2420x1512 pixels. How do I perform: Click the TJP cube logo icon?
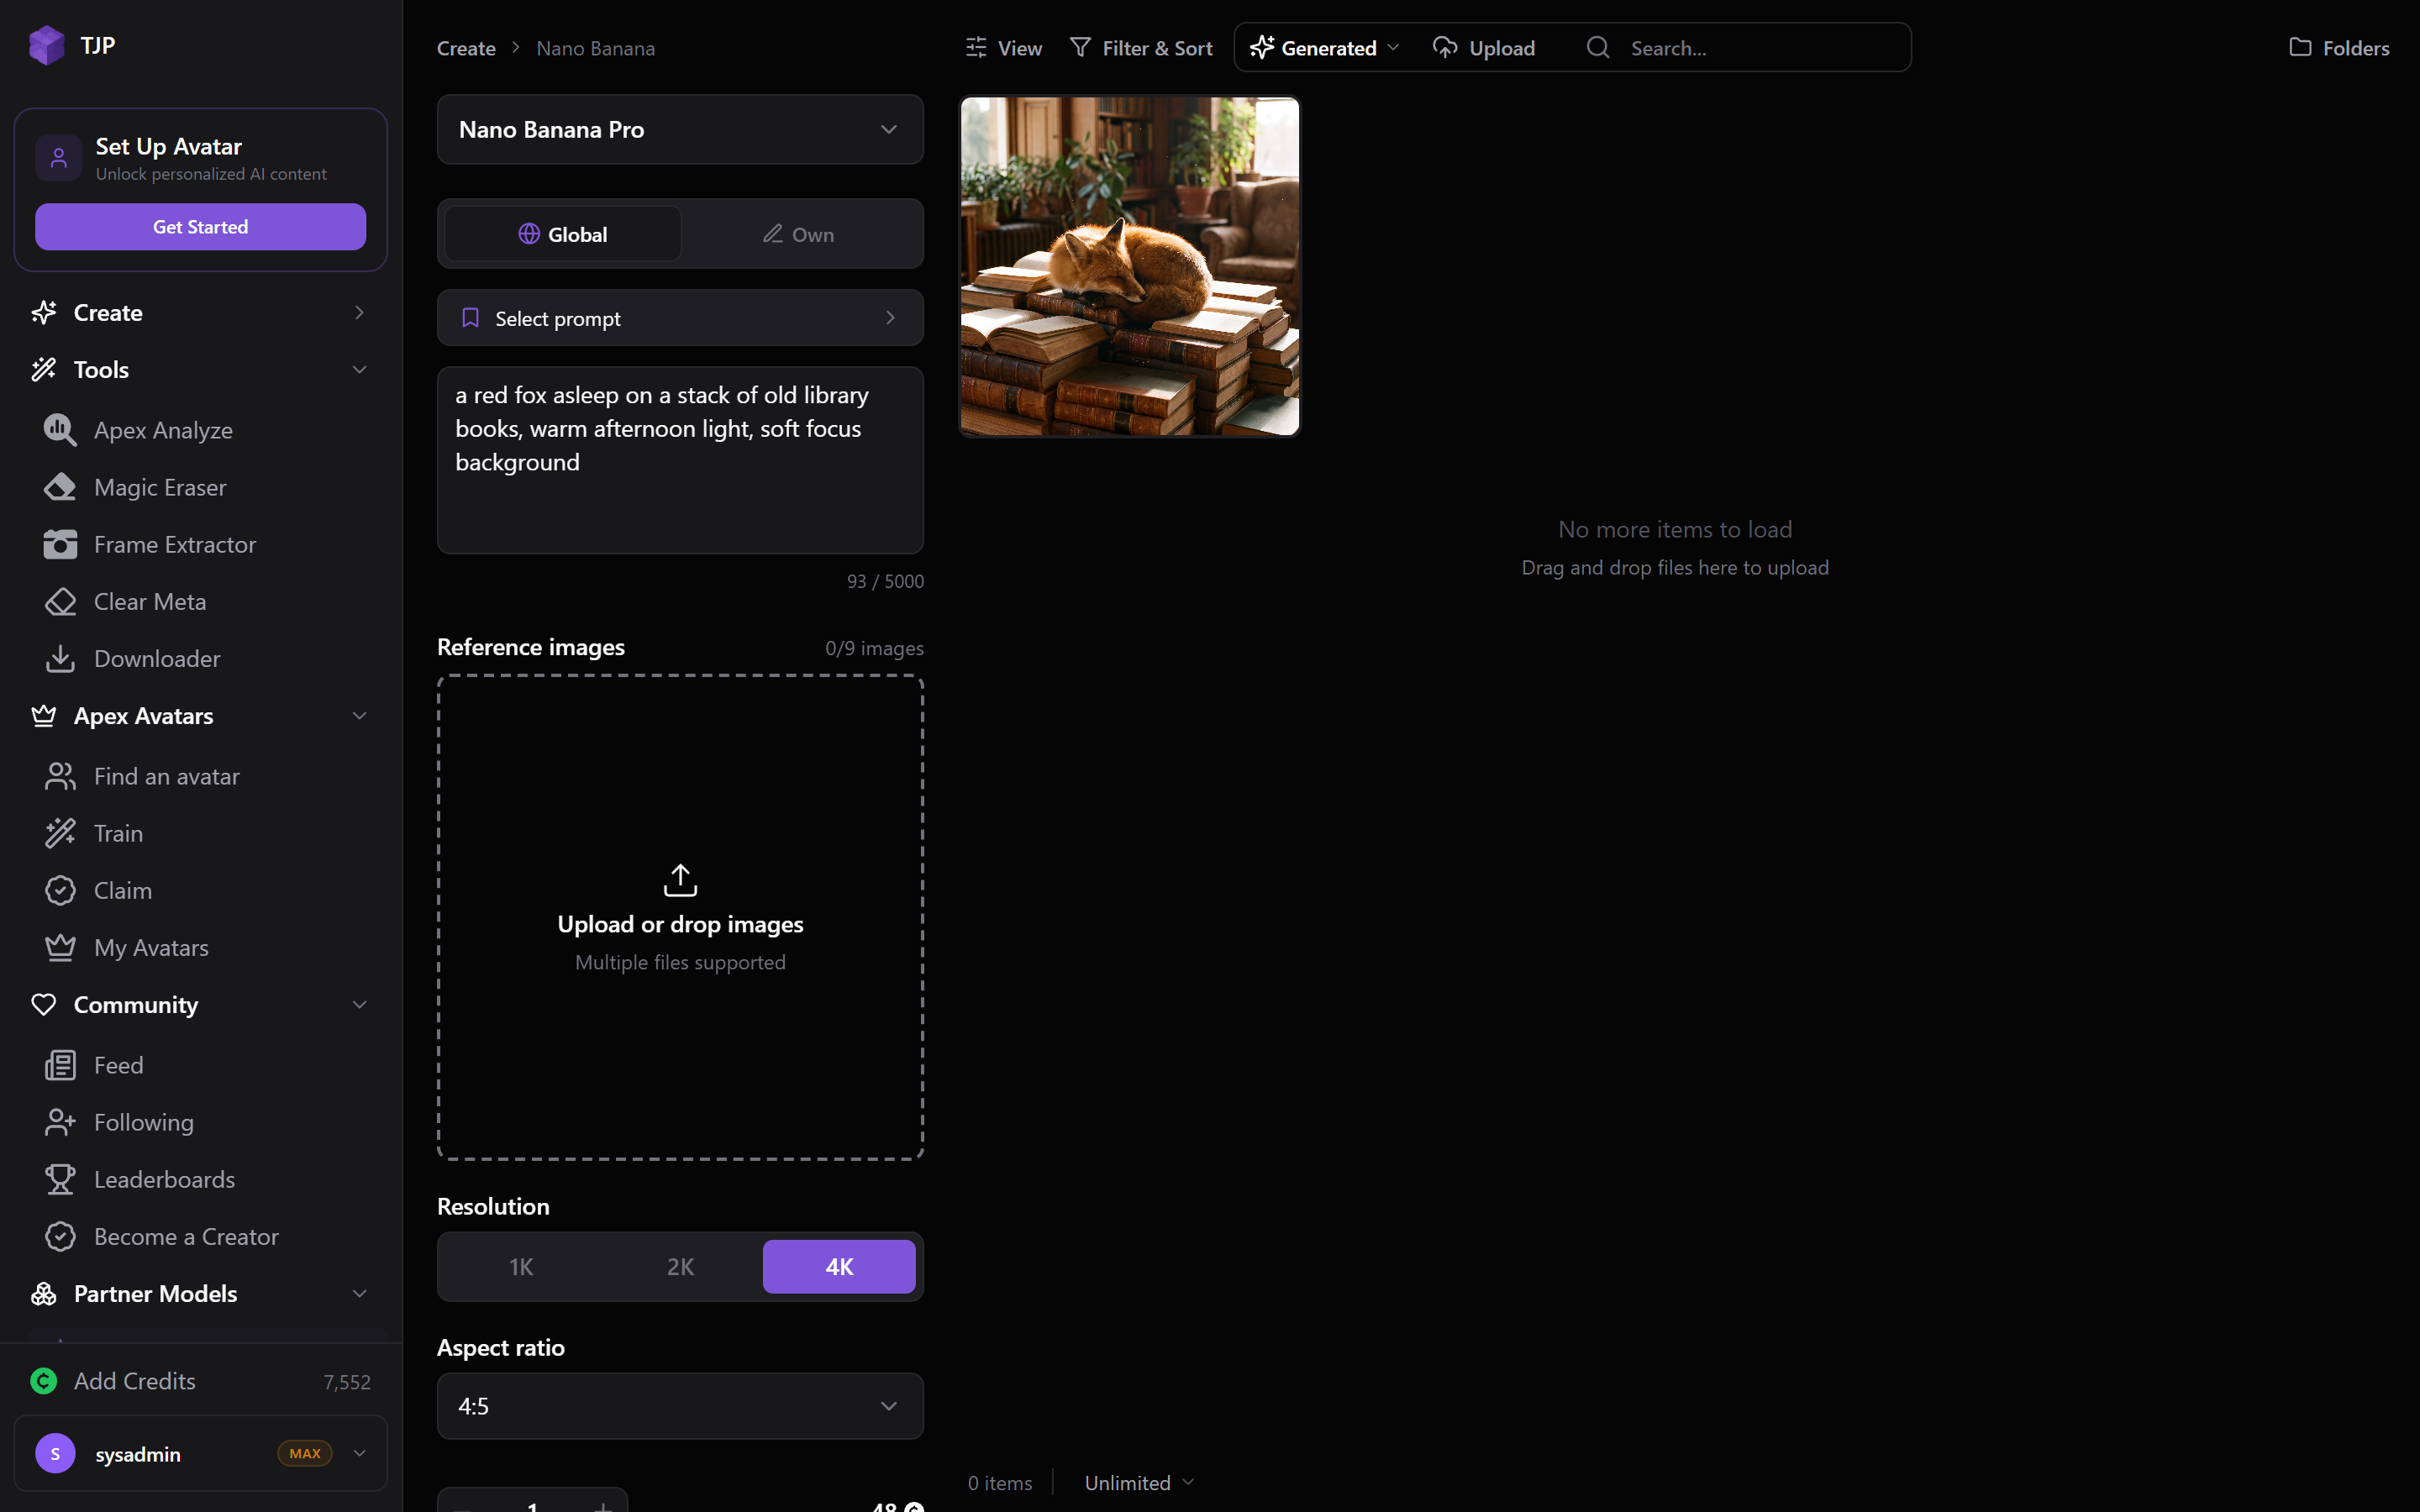click(46, 45)
